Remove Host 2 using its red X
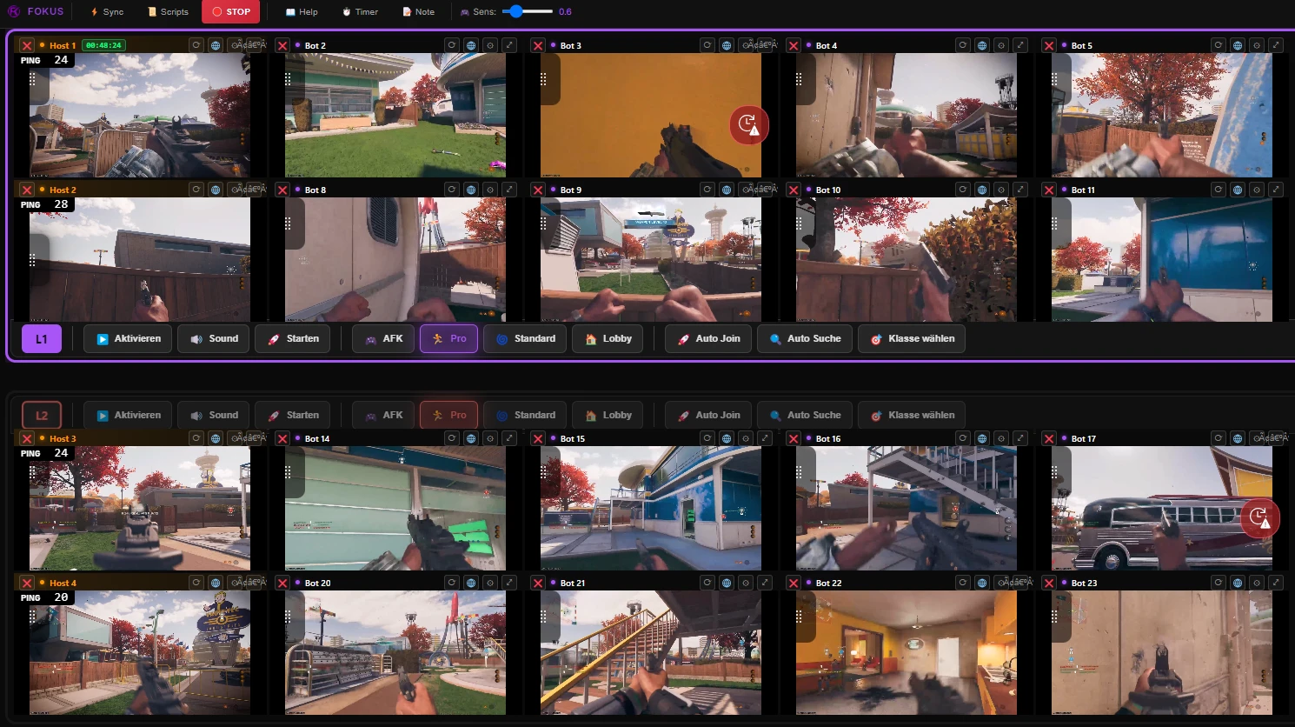Screen dimensions: 1295x727 click(27, 190)
